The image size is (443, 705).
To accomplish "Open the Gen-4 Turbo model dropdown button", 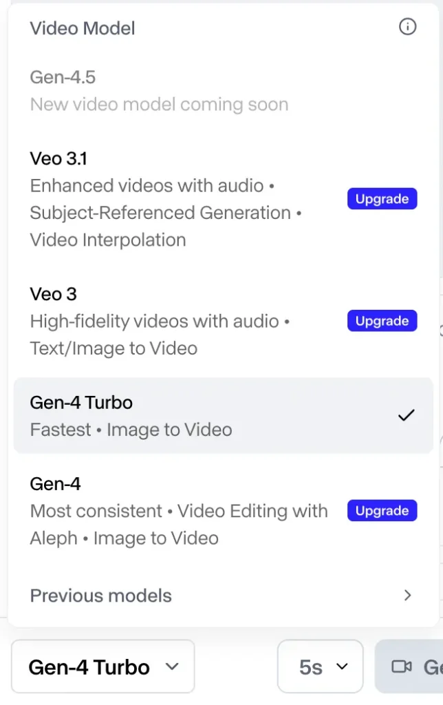I will (x=103, y=666).
